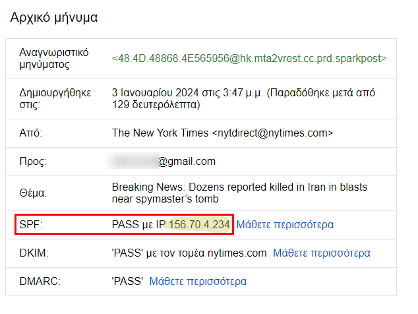Click the 'DKIM:' row label
Screen dimensions: 418x314
click(x=34, y=253)
